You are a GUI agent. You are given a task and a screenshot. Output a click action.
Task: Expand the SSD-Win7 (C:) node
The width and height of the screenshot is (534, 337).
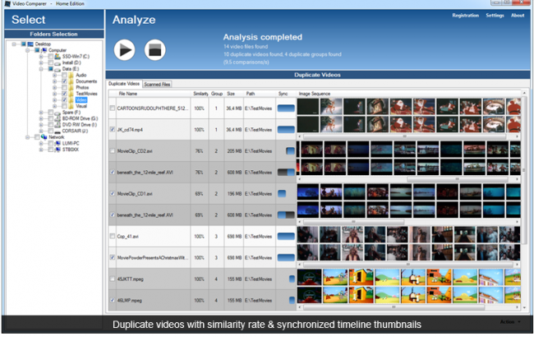pyautogui.click(x=41, y=56)
